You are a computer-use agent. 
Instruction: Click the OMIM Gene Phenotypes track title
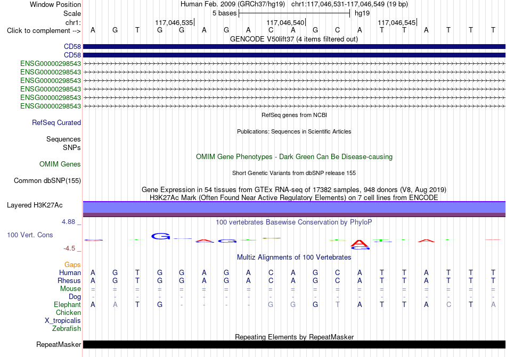(x=295, y=157)
